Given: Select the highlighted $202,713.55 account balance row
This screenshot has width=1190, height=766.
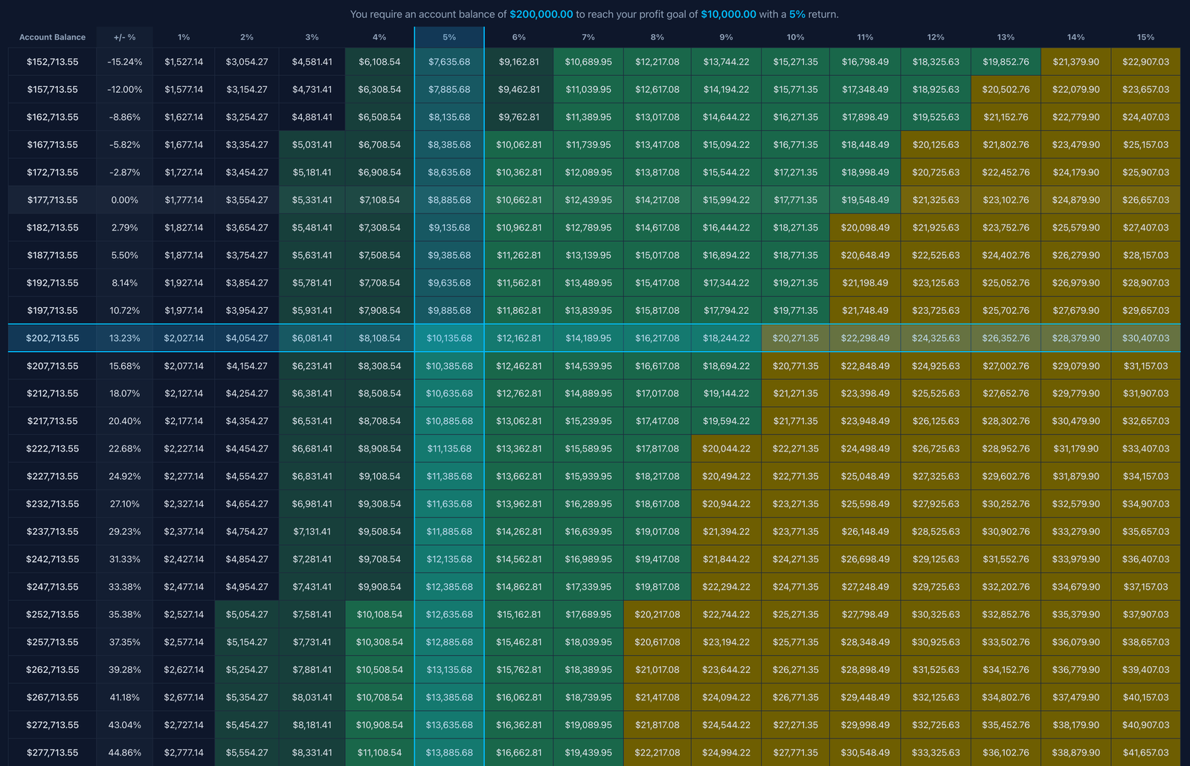Looking at the screenshot, I should pos(52,338).
